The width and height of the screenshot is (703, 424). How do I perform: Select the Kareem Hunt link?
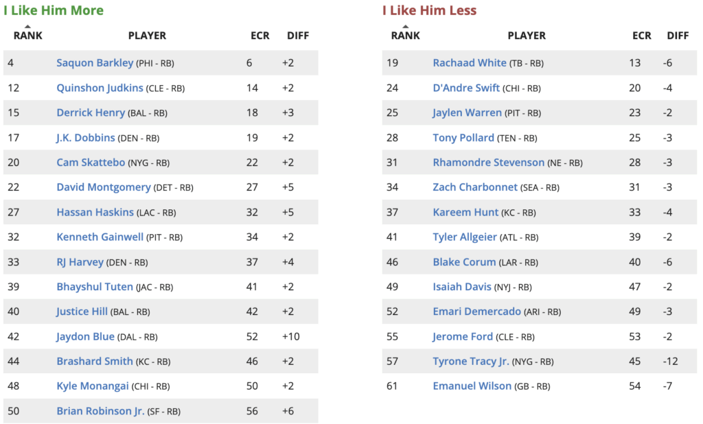tap(461, 212)
